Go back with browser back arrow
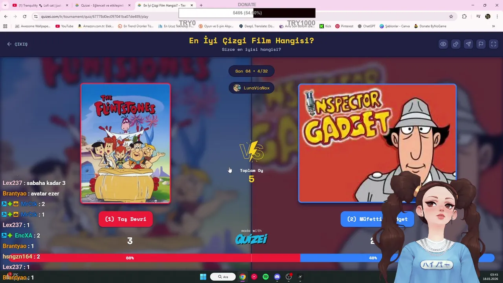The width and height of the screenshot is (503, 283). point(6,17)
